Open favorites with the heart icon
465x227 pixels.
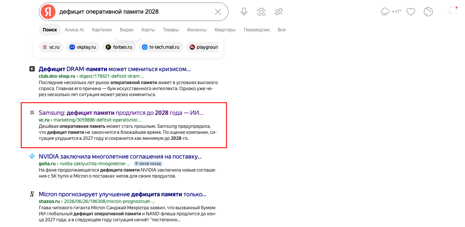[x=411, y=12]
